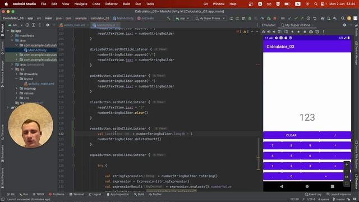This screenshot has height=202, width=359.
Task: Expand the drawable folder
Action: pos(16,74)
